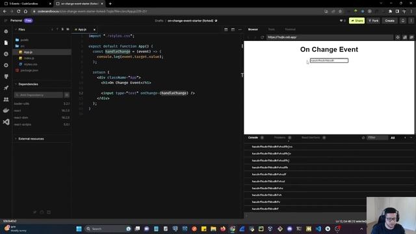Click the console Filter field
Viewport: 416px width, 234px height.
(377, 138)
